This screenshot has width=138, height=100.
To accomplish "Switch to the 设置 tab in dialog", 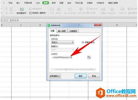I will click(52, 31).
